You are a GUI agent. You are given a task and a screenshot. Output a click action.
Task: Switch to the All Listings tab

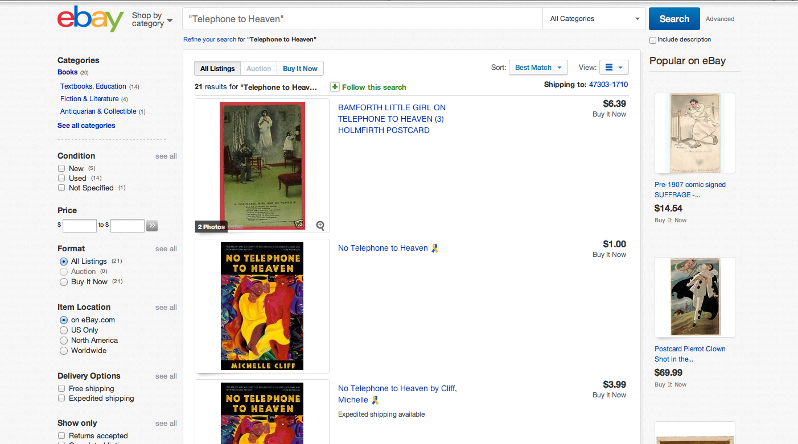[217, 68]
